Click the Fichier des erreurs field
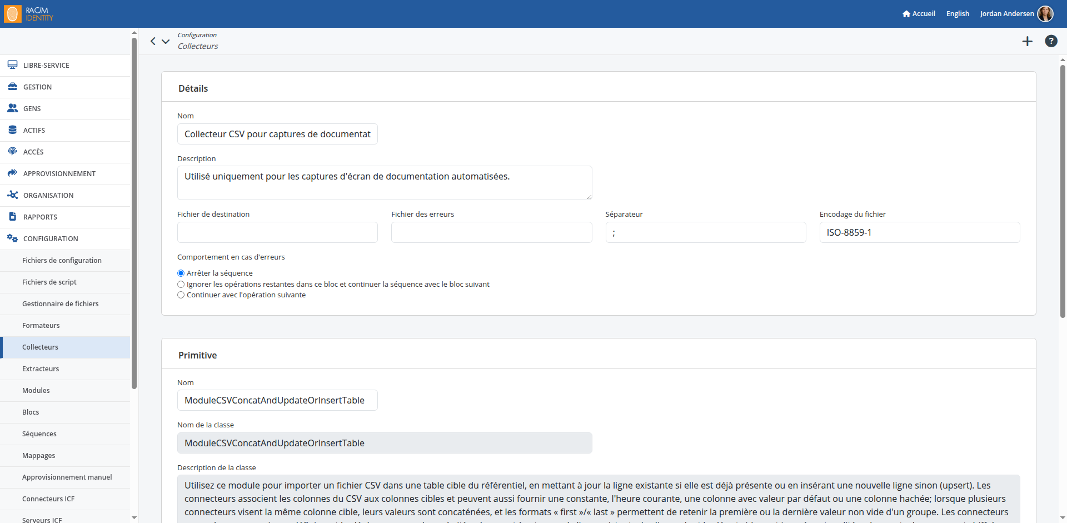 pyautogui.click(x=491, y=232)
